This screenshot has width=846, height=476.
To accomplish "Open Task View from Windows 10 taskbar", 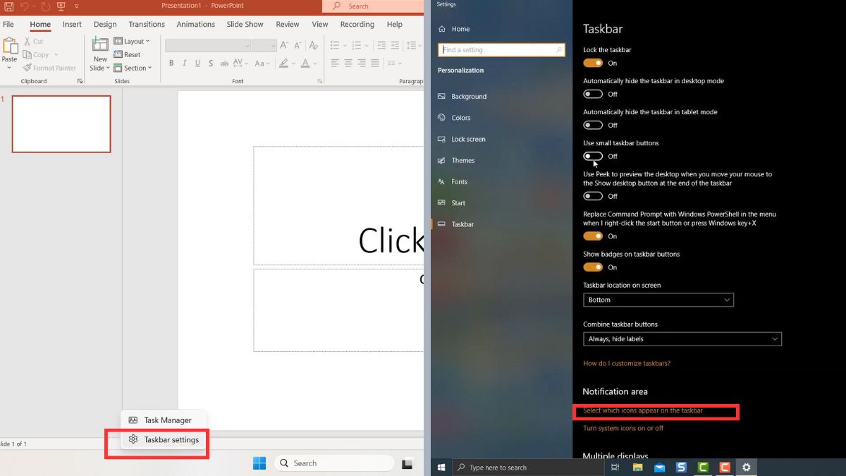I will coord(615,468).
